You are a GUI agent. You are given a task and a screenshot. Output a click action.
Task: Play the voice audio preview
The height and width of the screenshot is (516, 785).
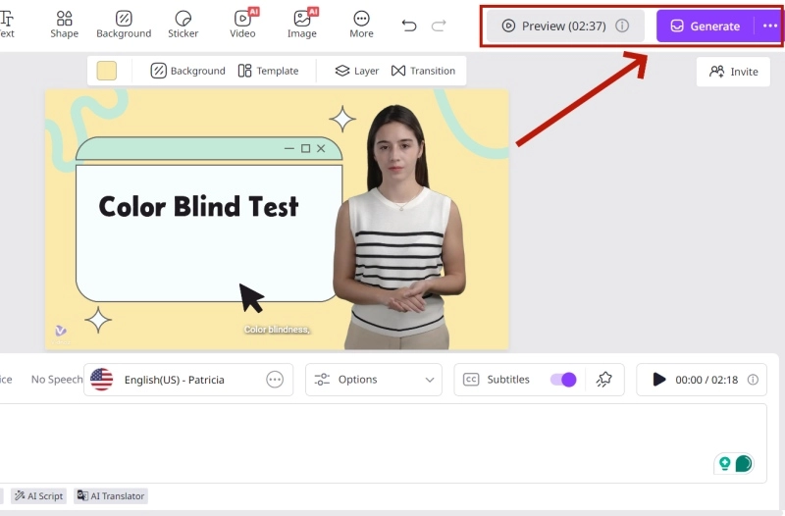coord(658,380)
